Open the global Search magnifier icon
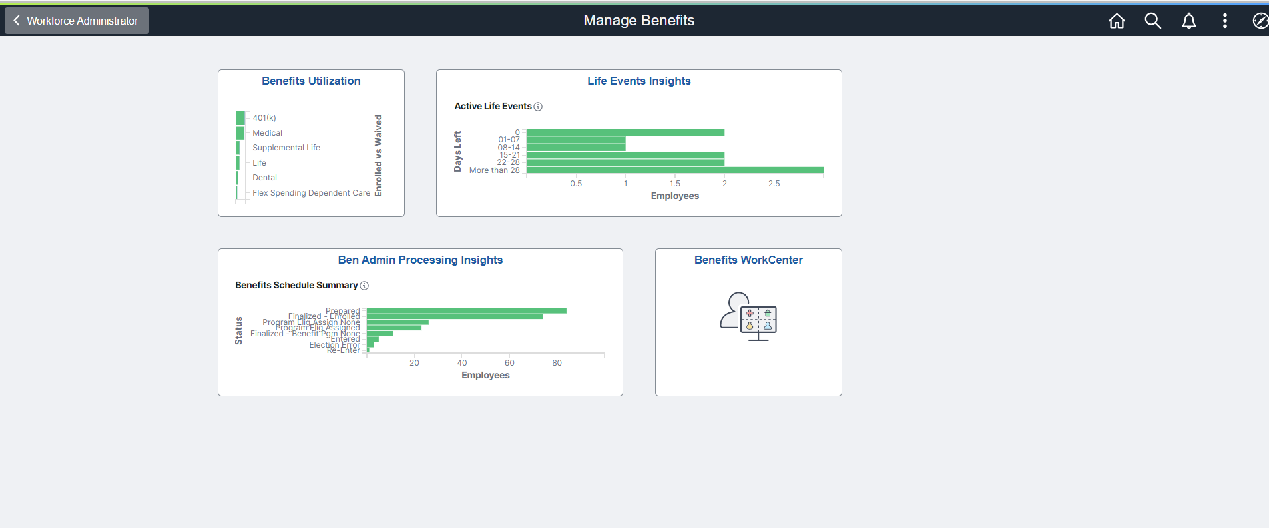 click(x=1152, y=21)
